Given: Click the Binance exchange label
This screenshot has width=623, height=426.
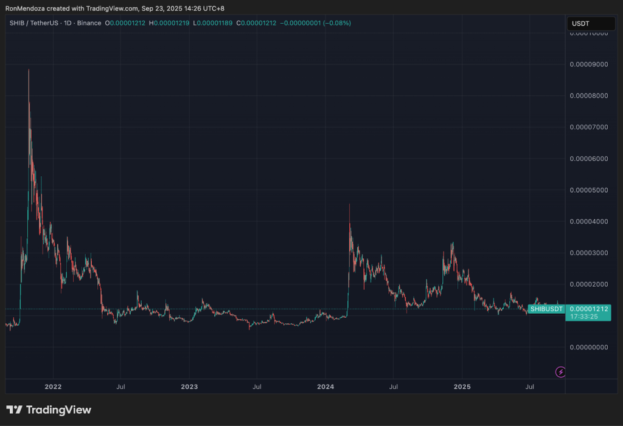Looking at the screenshot, I should point(89,23).
